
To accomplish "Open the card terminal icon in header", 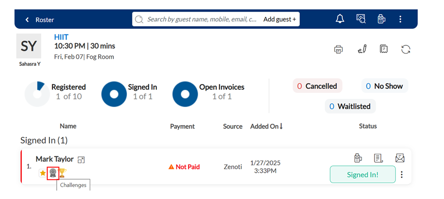I will click(381, 19).
